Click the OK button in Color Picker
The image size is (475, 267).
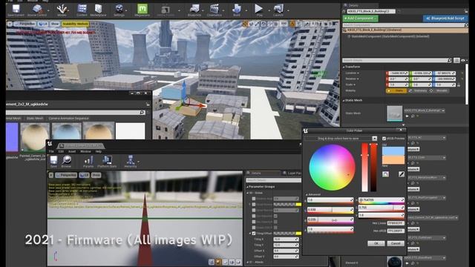376,243
